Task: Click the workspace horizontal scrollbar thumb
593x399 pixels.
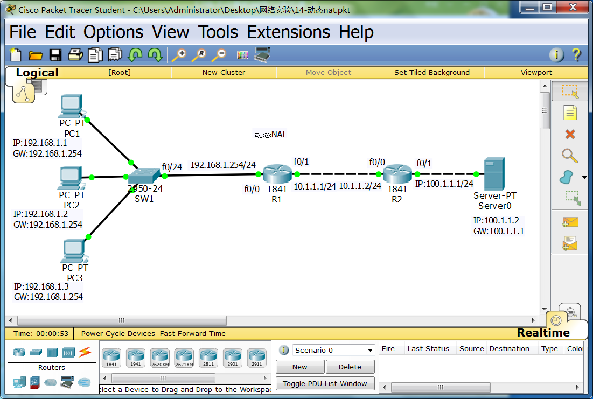Action: (122, 320)
